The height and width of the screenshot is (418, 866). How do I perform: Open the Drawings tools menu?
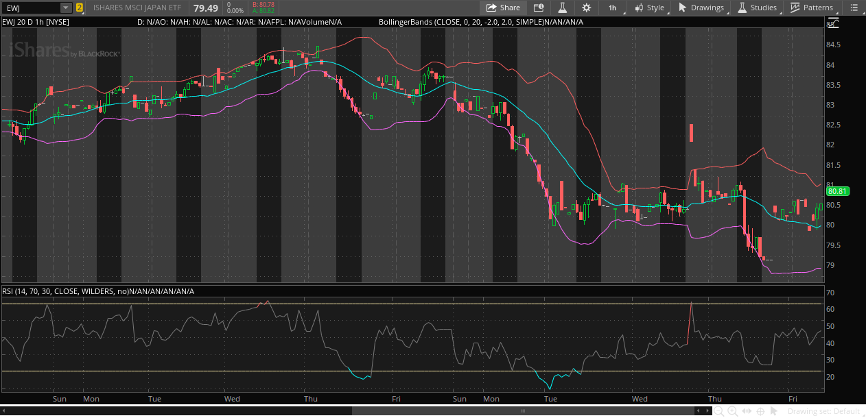click(701, 8)
